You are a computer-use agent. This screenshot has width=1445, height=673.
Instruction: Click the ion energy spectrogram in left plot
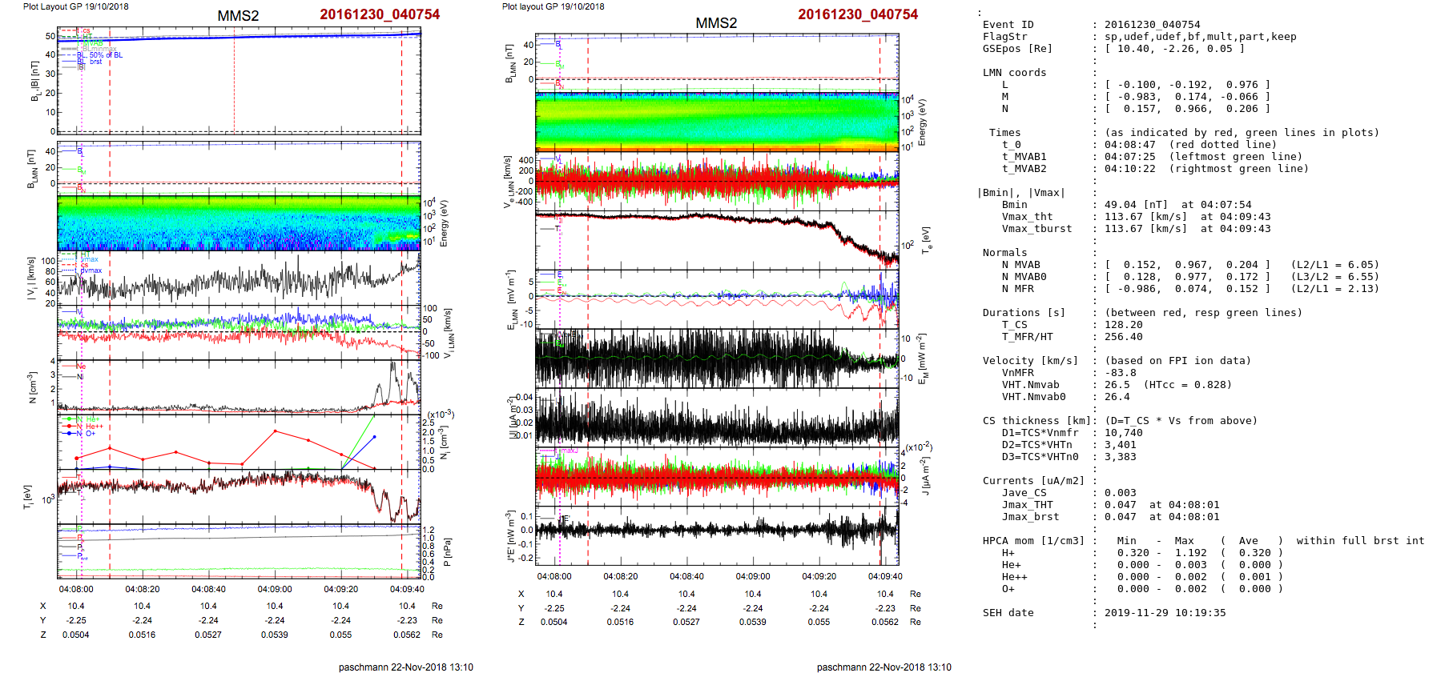pyautogui.click(x=239, y=222)
